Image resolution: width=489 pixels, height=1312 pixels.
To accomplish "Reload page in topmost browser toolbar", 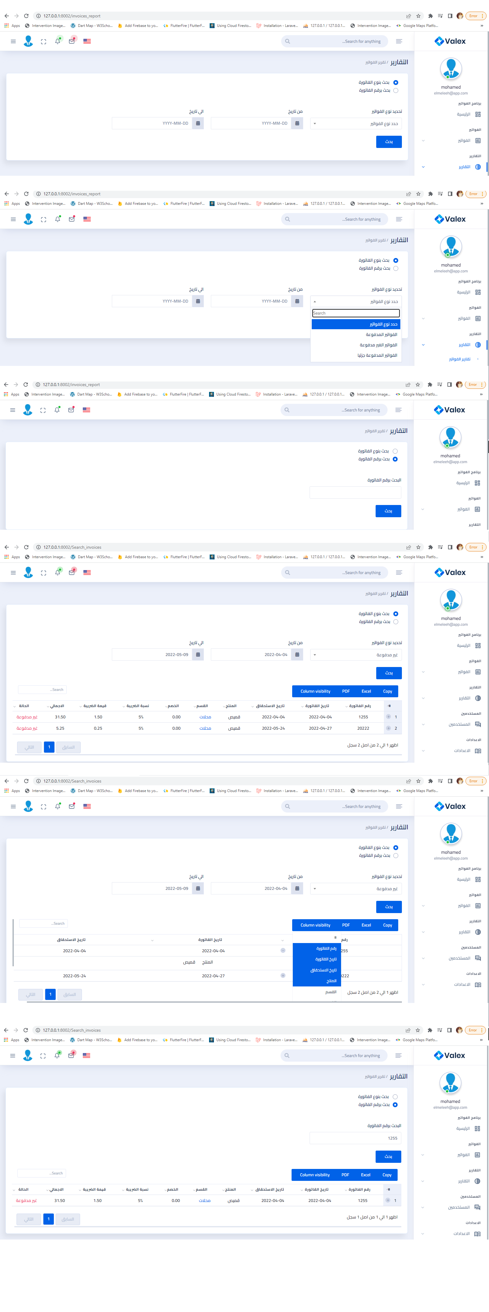I will point(27,16).
